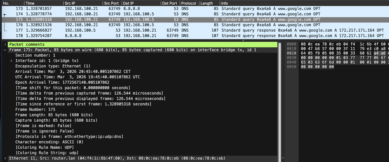Click the highlighted a4 byte in hex dump
The height and width of the screenshot is (162, 389).
tap(376, 53)
